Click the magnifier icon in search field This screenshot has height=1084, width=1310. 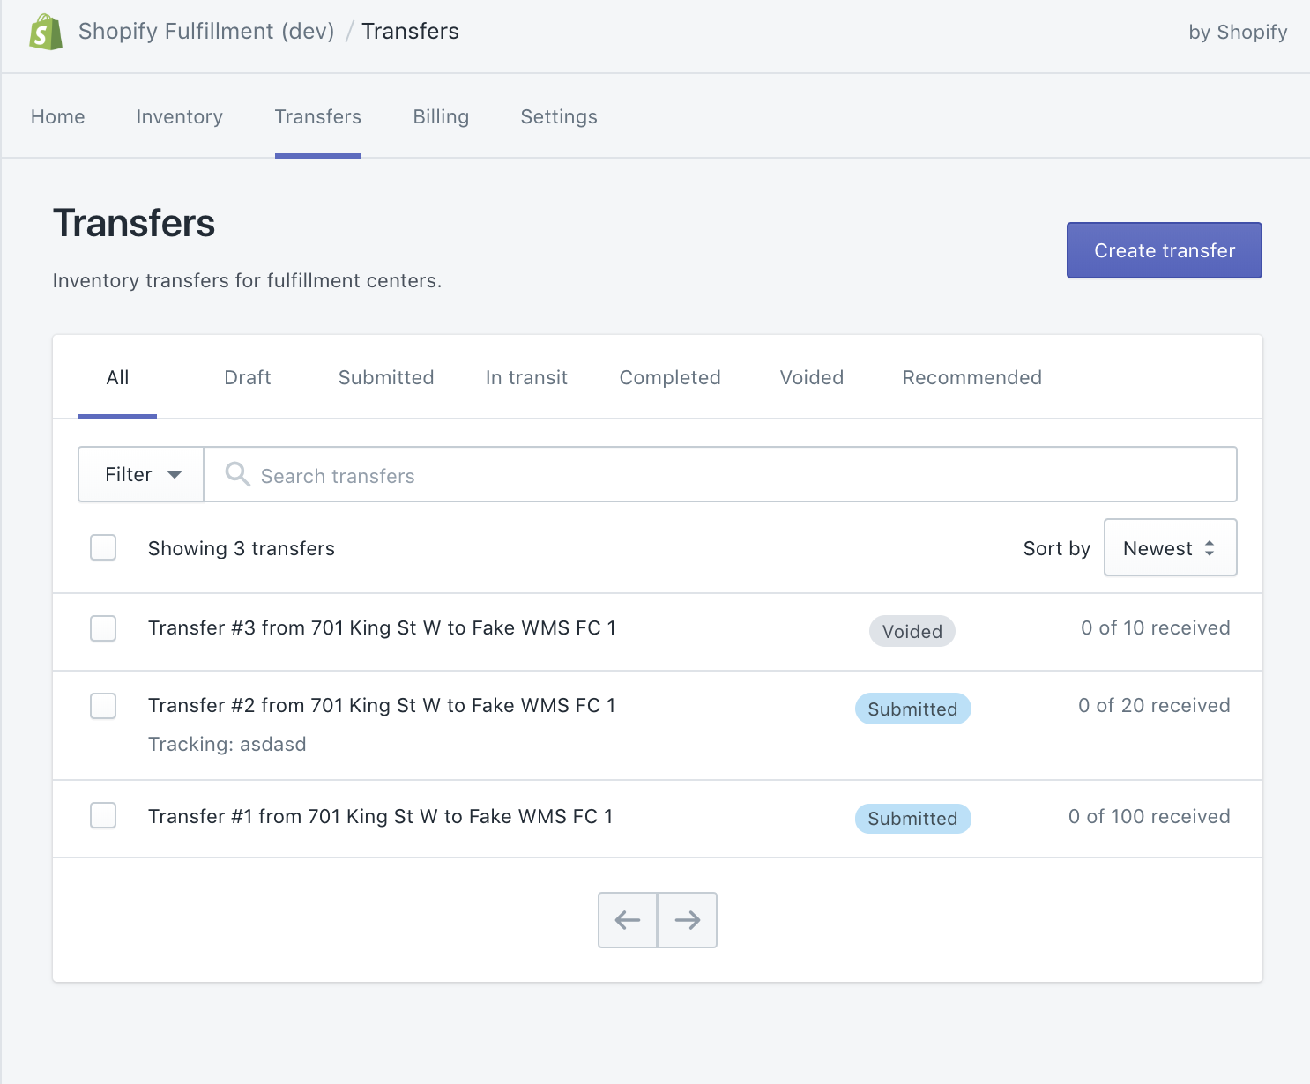click(237, 474)
